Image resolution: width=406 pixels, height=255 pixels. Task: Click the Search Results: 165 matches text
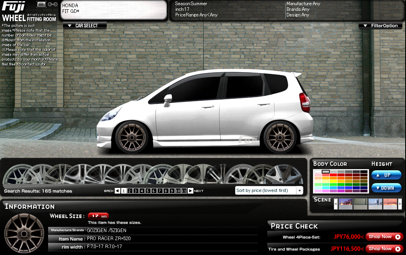click(x=38, y=191)
